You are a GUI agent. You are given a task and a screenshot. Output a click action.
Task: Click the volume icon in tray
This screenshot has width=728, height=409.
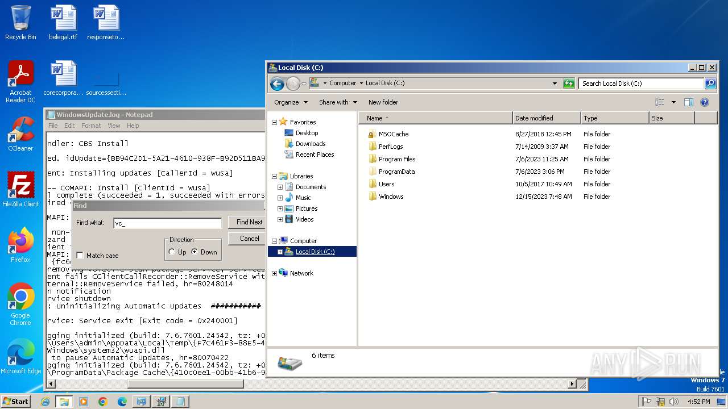pos(675,402)
